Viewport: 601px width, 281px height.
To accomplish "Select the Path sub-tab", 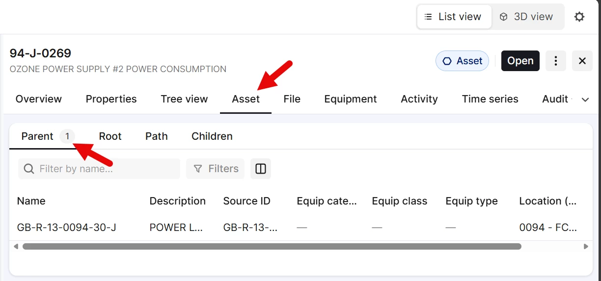I will pos(156,136).
